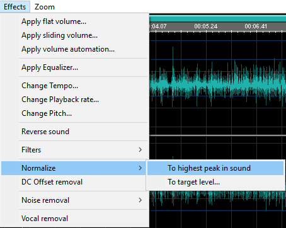
Task: Select Change Playback rate
Action: coord(75,100)
